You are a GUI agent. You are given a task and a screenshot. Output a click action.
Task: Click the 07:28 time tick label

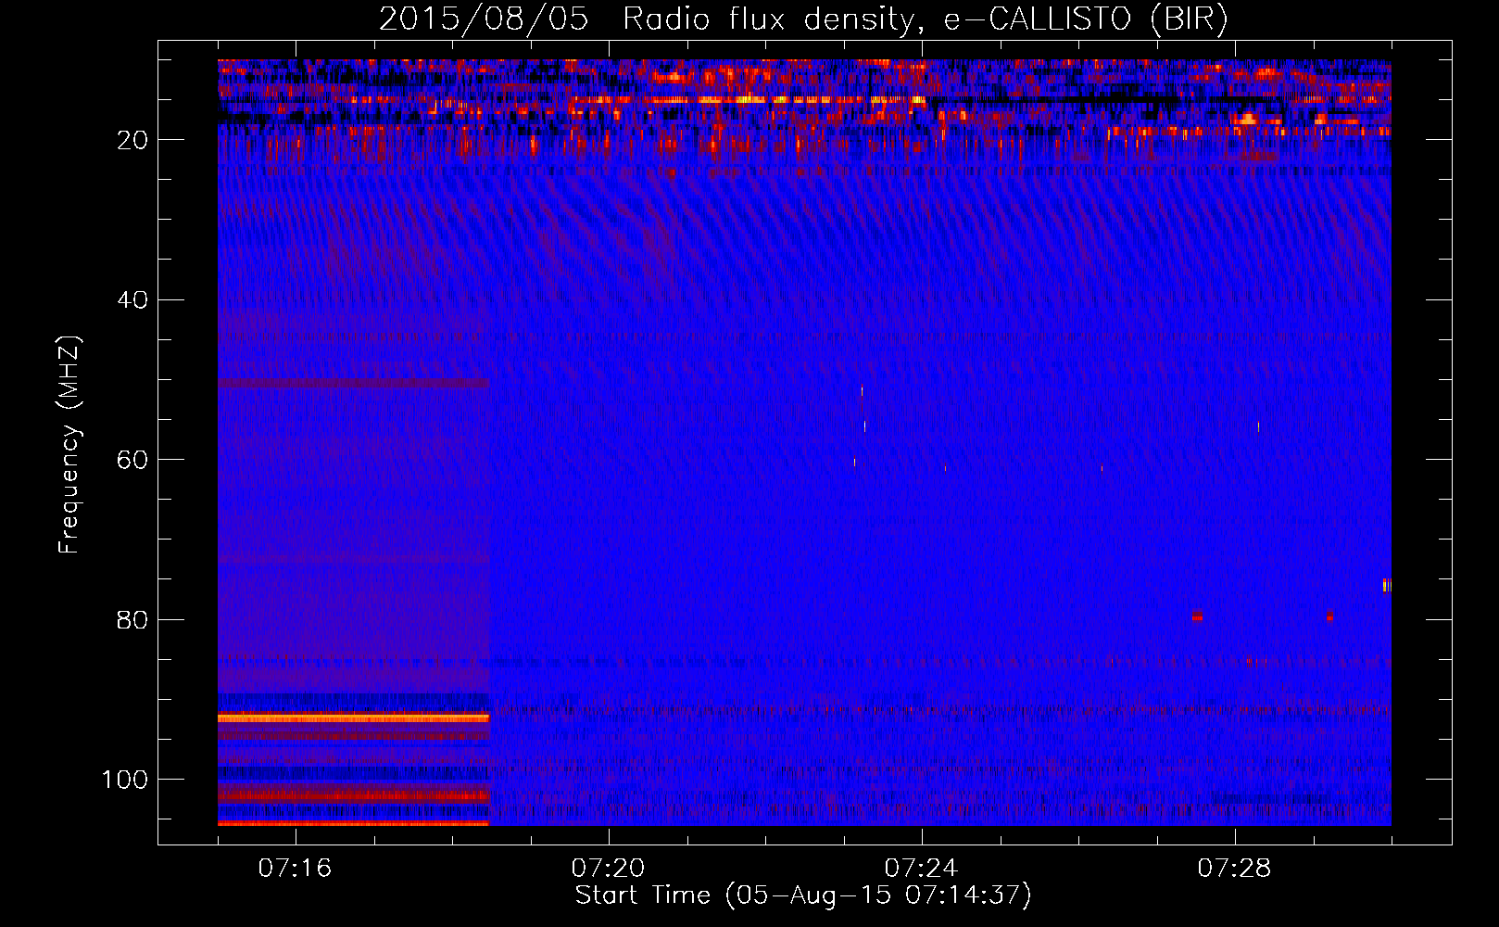(x=1234, y=869)
